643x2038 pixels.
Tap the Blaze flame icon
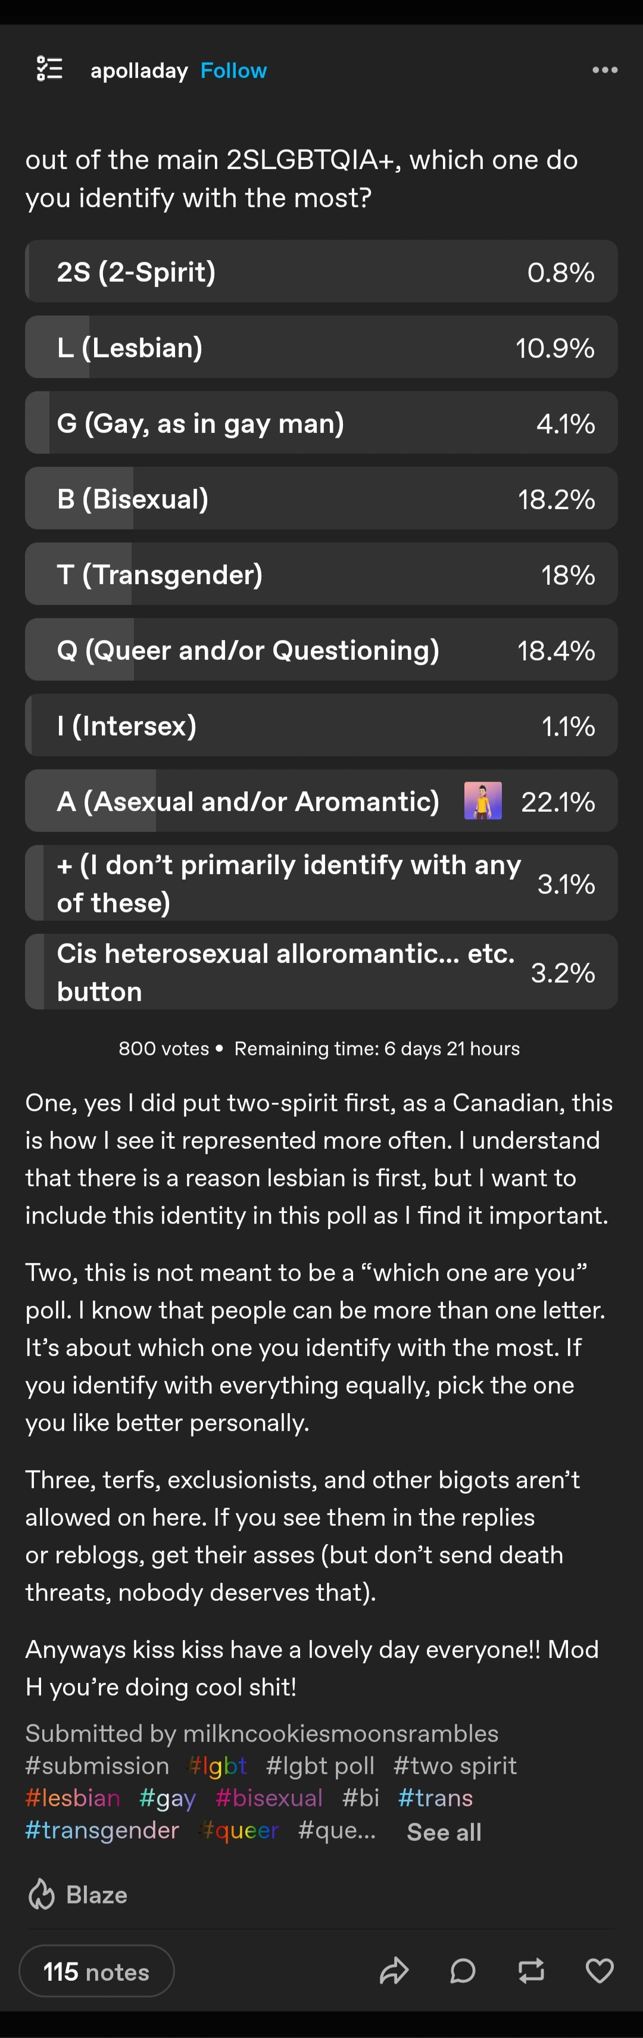[x=42, y=1895]
